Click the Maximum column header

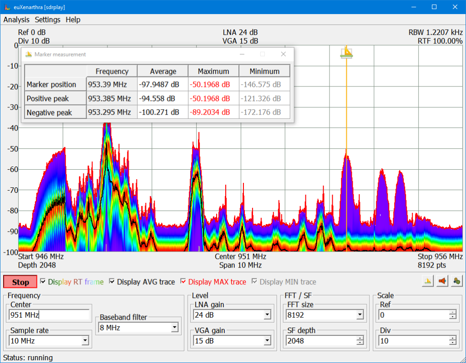point(214,71)
